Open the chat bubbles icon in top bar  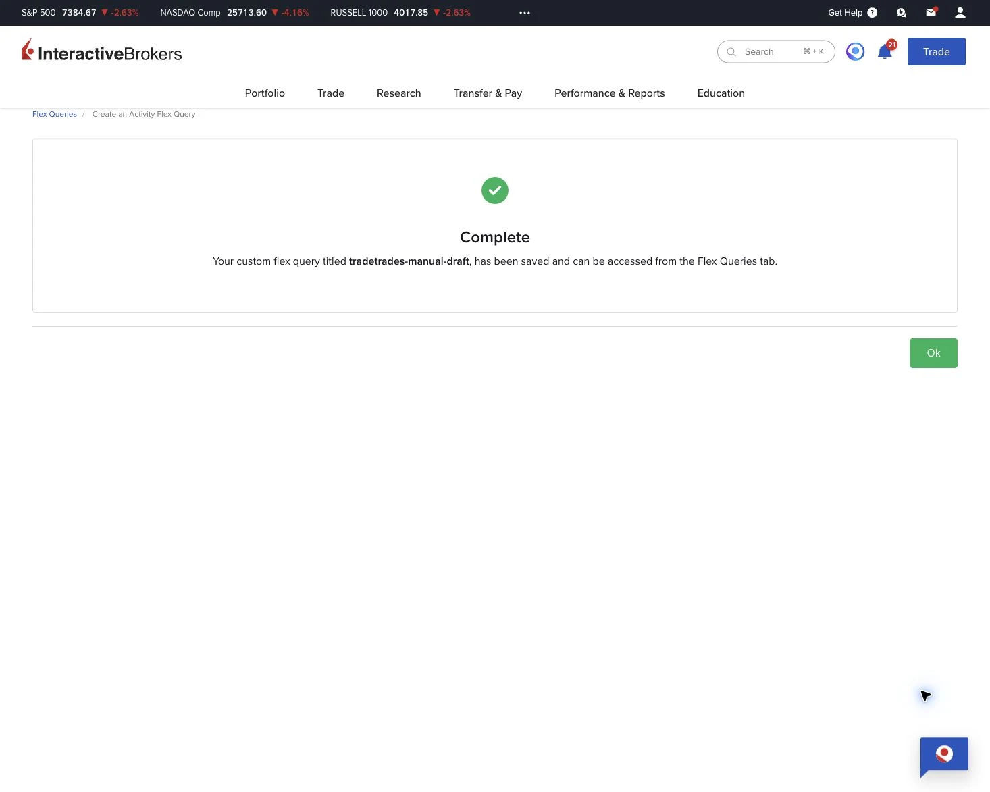(902, 12)
